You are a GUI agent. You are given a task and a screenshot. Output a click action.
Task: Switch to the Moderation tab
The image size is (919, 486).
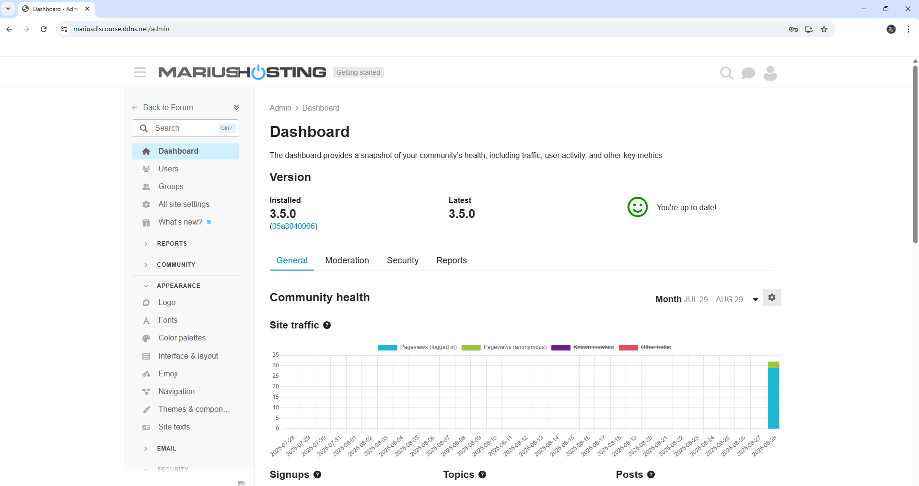coord(347,260)
